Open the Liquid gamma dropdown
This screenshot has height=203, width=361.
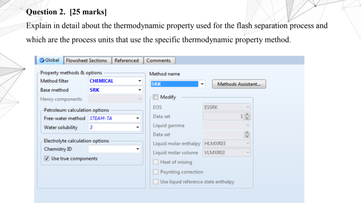point(227,125)
